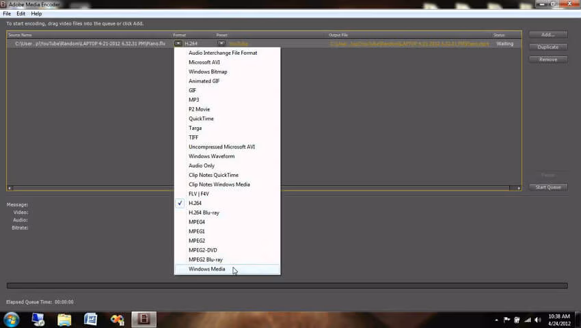The height and width of the screenshot is (328, 581).
Task: Click the volume speaker tray icon
Action: tap(538, 320)
